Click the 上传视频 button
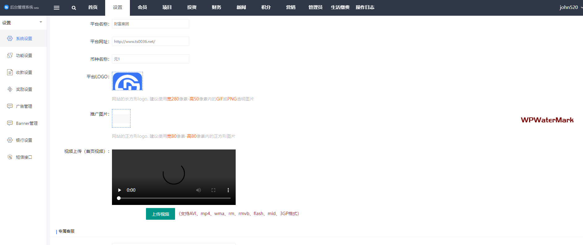The height and width of the screenshot is (245, 583). [160, 214]
